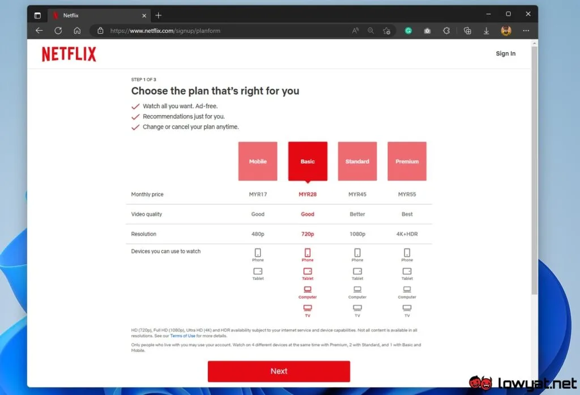Click the Video quality row label

point(147,214)
